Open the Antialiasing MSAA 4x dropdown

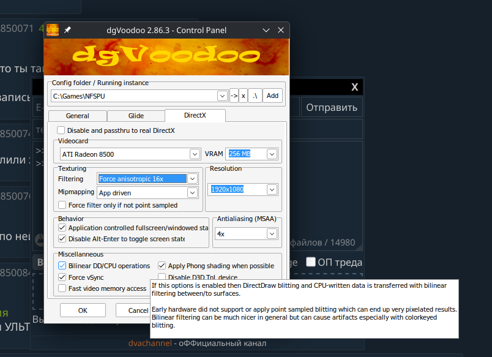tap(272, 234)
